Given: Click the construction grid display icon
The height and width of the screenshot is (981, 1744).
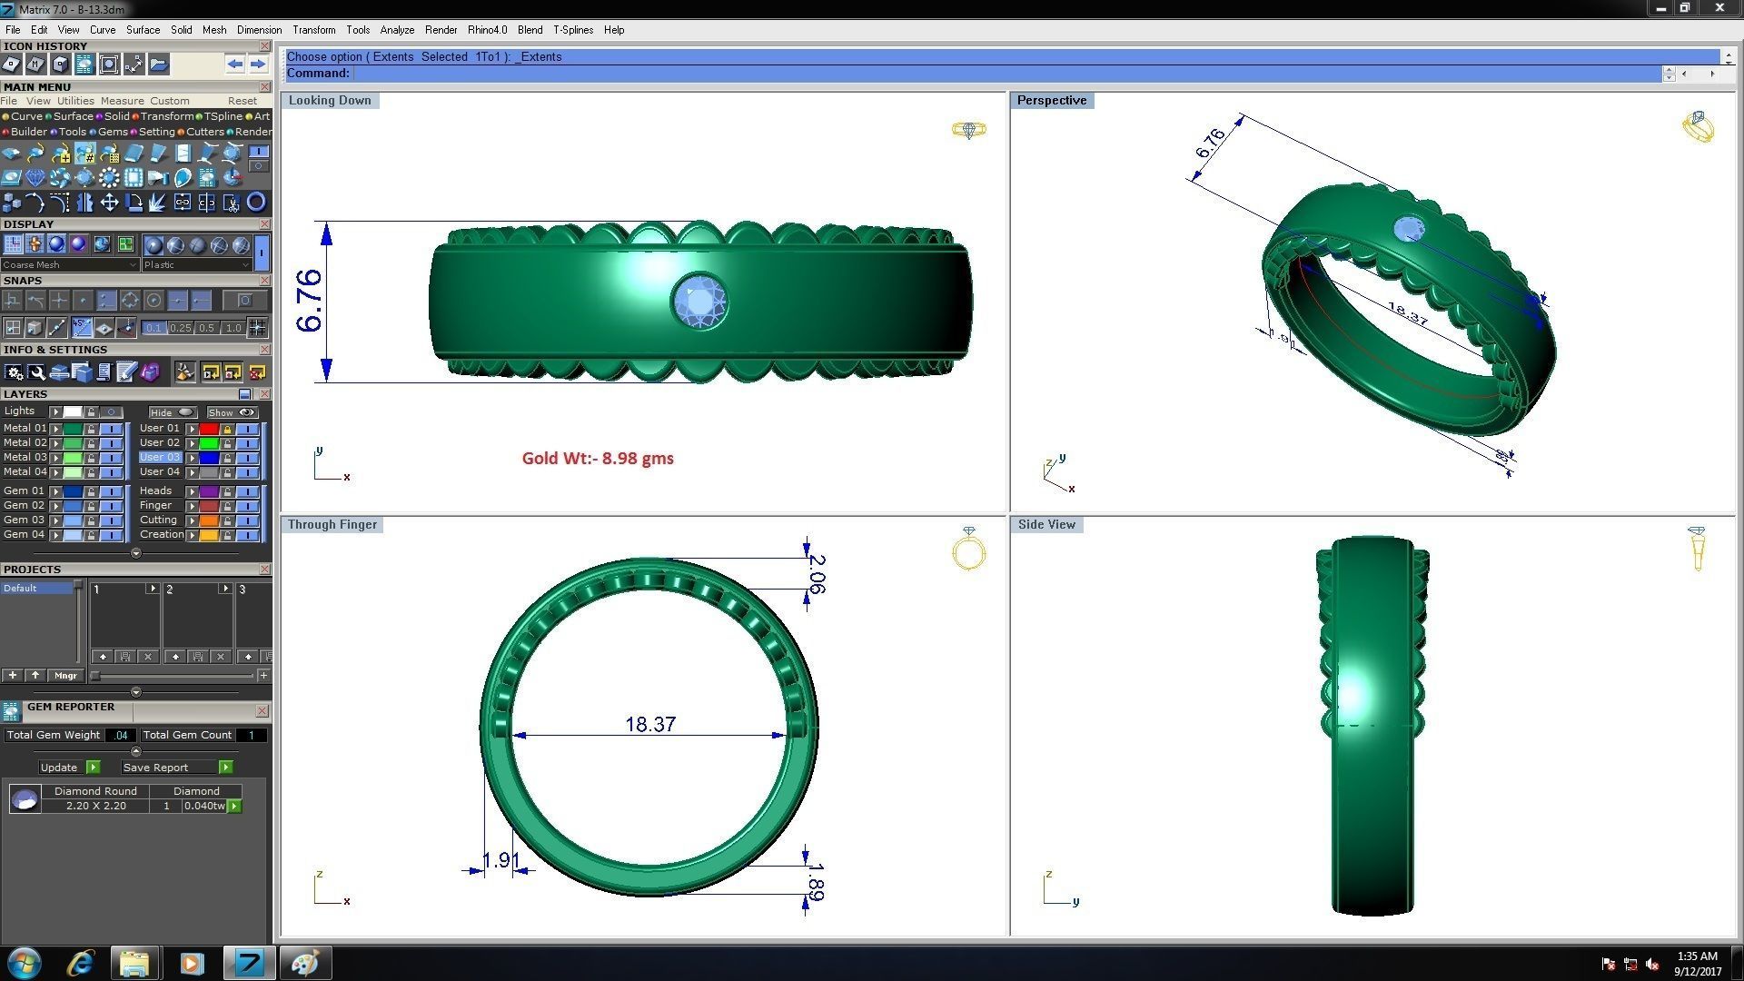Looking at the screenshot, I should [13, 243].
